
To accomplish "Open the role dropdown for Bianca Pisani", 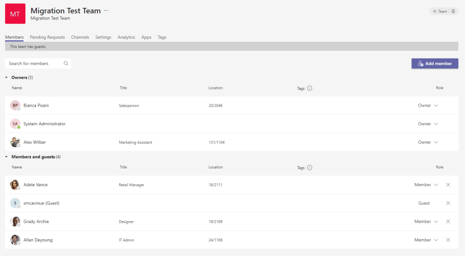I will (428, 106).
